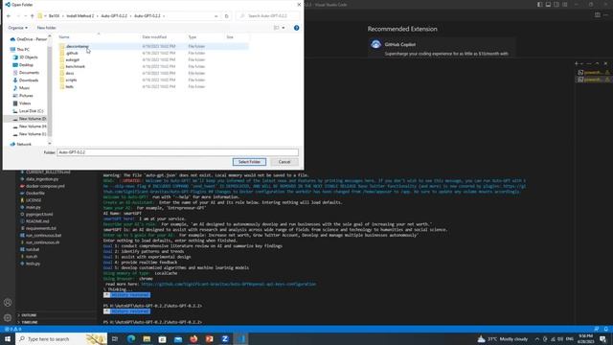
Task: Open Customize Layout icon in VS Code
Action: point(565,5)
